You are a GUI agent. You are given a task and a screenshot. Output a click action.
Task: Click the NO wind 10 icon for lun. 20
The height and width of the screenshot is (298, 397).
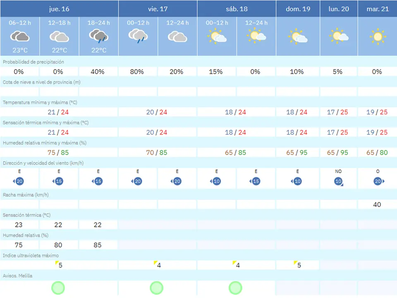339,181
